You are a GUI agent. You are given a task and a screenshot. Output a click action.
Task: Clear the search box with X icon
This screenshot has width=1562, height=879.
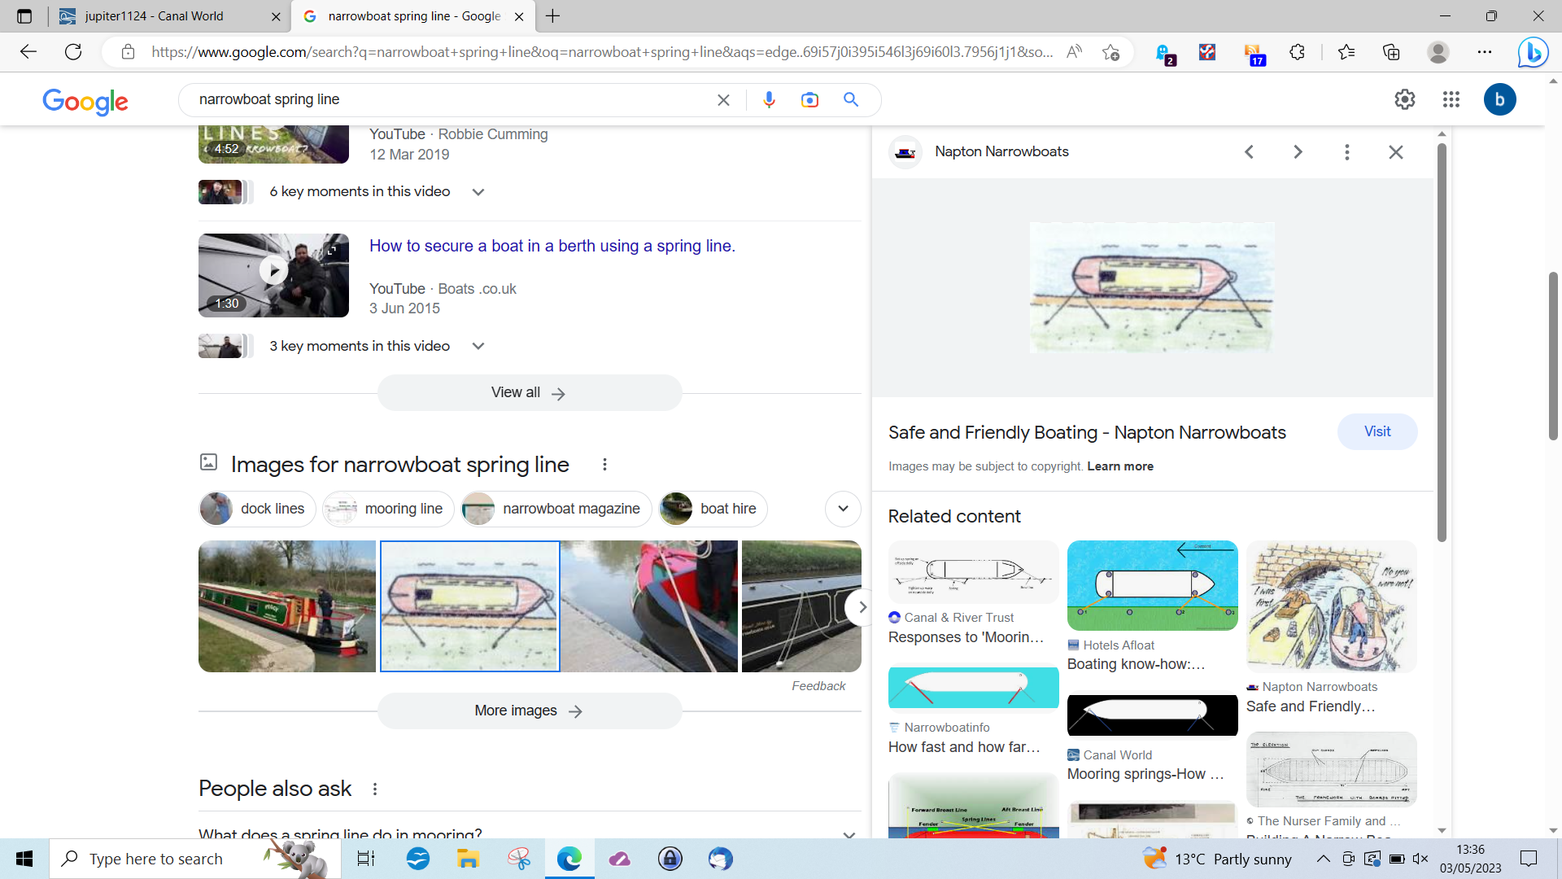point(723,99)
